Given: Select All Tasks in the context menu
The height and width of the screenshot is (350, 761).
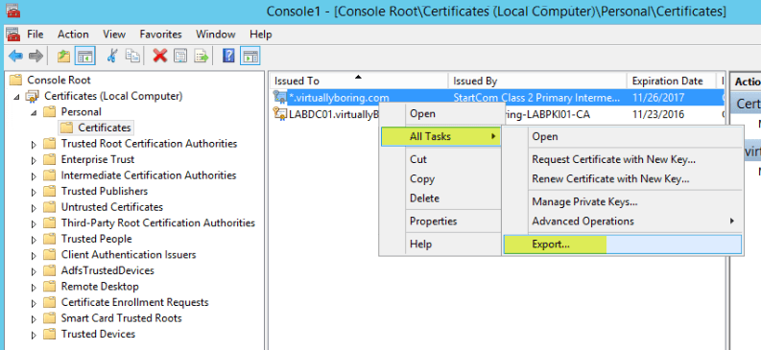Looking at the screenshot, I should [440, 137].
